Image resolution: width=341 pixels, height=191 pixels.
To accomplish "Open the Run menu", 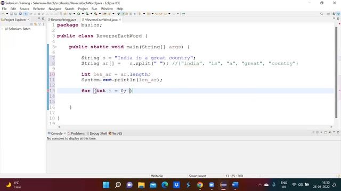I will tap(94, 8).
